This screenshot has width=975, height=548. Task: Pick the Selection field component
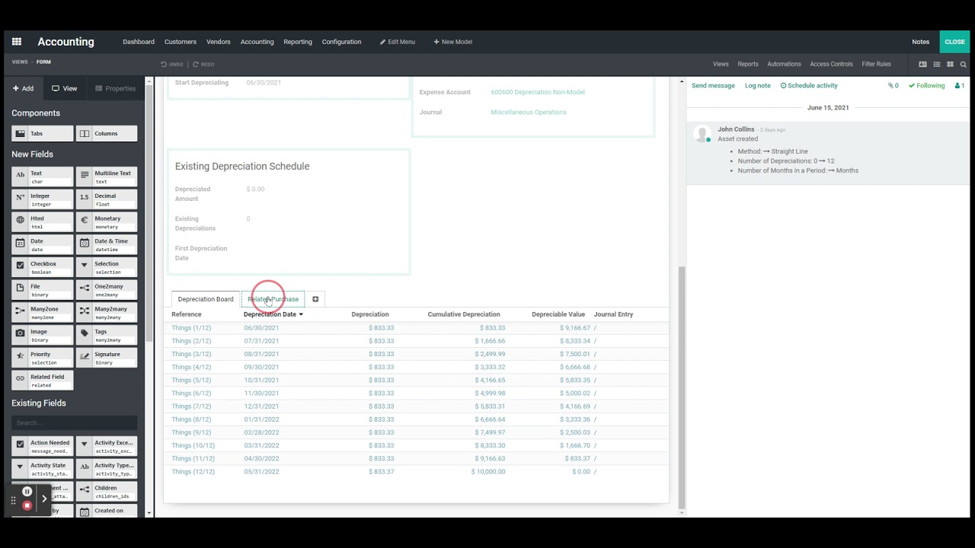107,267
